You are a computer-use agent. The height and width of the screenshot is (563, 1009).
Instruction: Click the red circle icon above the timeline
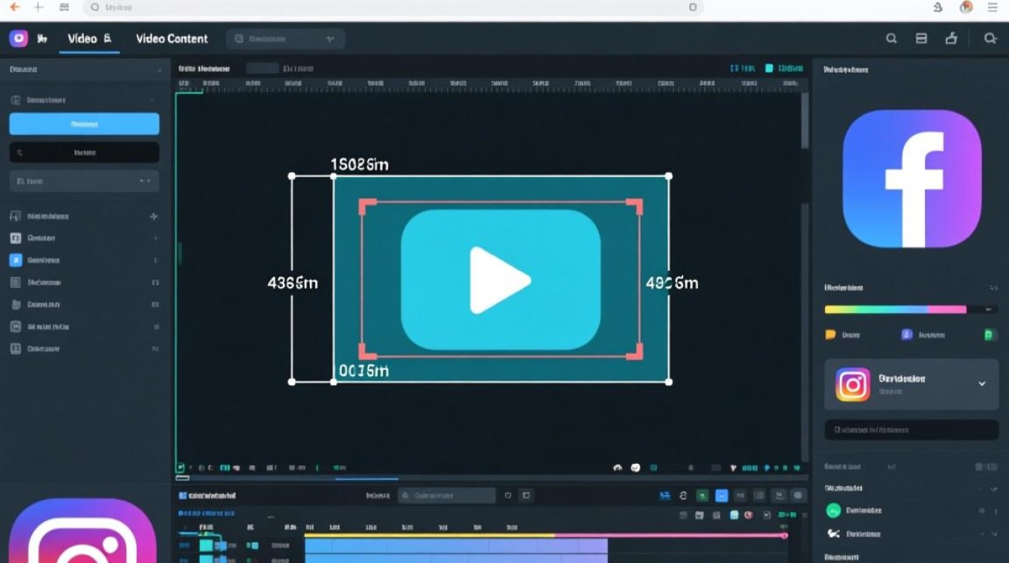748,515
